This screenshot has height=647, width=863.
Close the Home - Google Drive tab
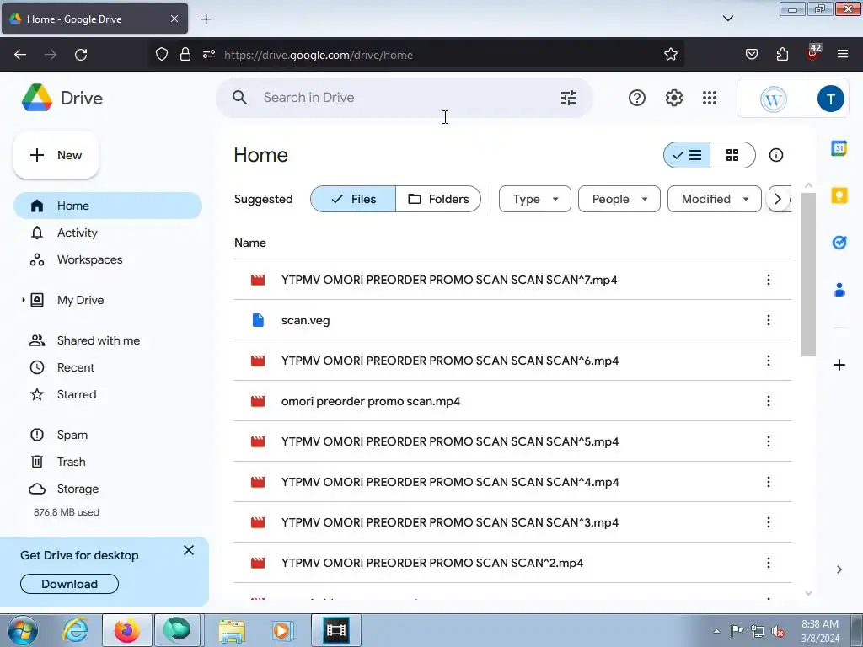pos(174,19)
